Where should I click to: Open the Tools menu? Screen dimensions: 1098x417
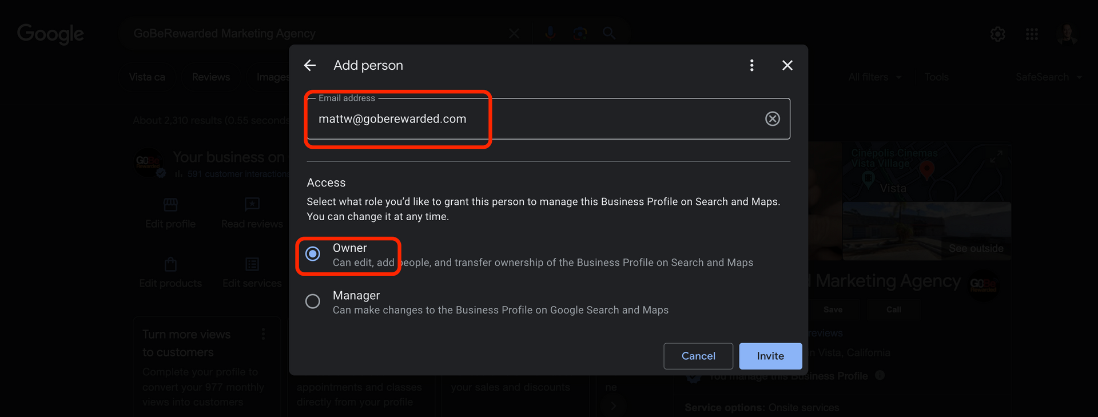(936, 77)
